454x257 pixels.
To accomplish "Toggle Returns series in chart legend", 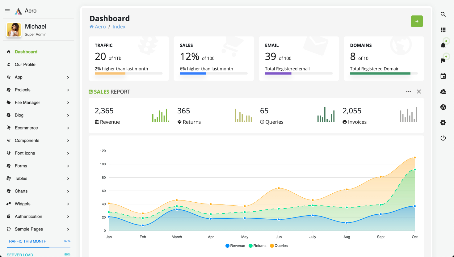I will pyautogui.click(x=257, y=246).
